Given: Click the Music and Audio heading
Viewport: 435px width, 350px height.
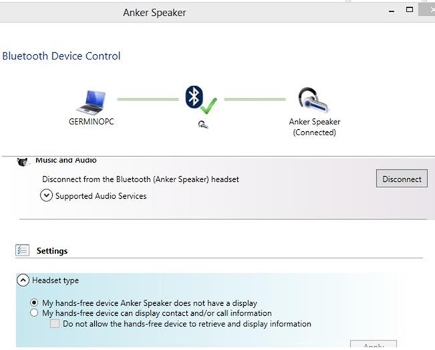Looking at the screenshot, I should tap(66, 161).
